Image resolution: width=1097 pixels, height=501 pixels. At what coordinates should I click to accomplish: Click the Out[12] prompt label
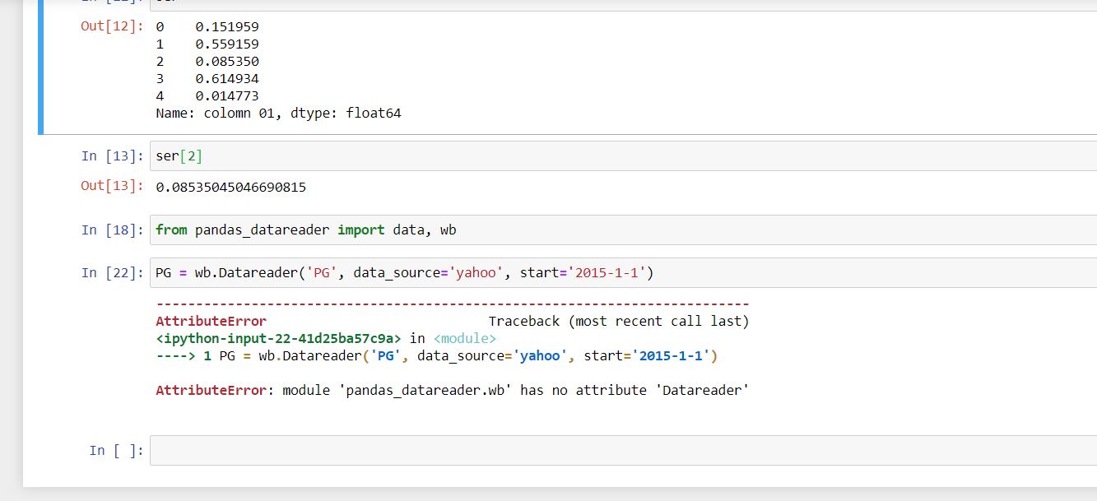point(112,26)
